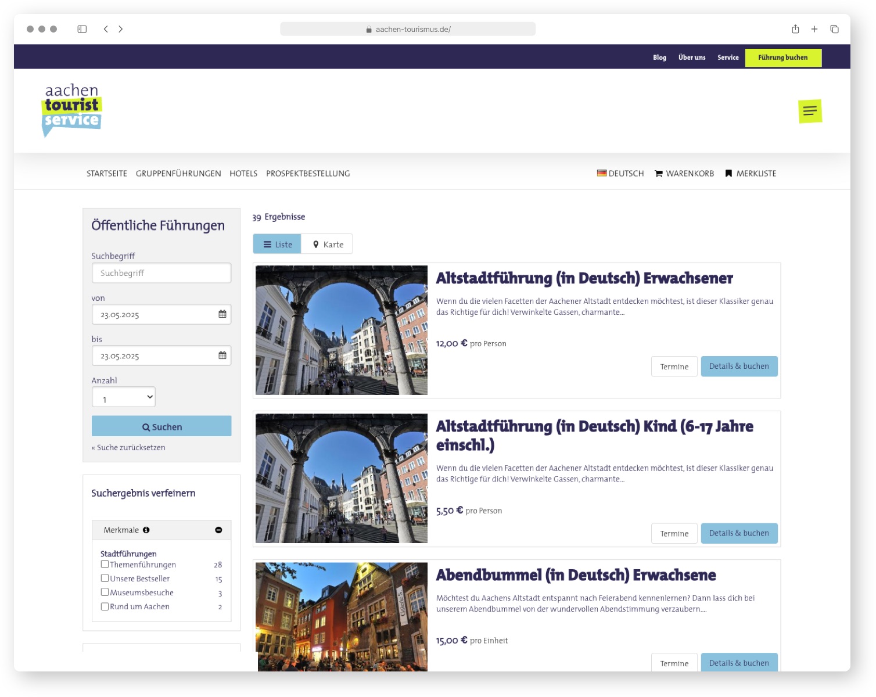Open Abendbummel (in Deutsch) Erwachsene title

(x=576, y=575)
